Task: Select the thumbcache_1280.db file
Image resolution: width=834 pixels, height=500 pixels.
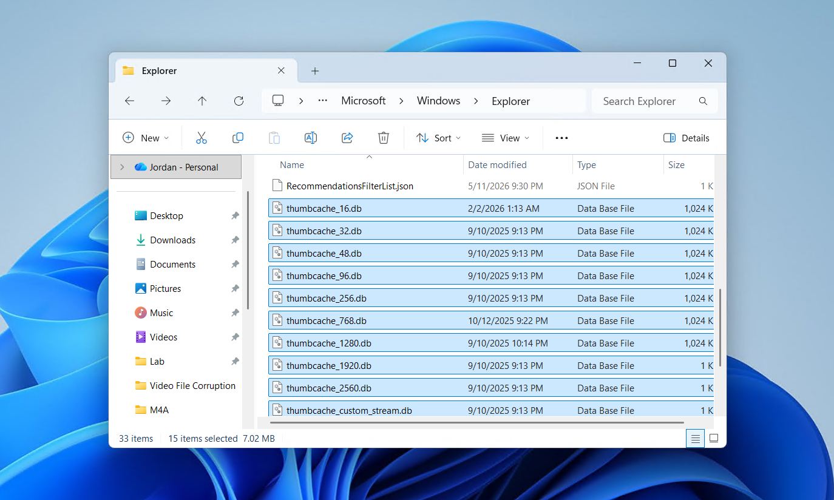Action: 491,343
